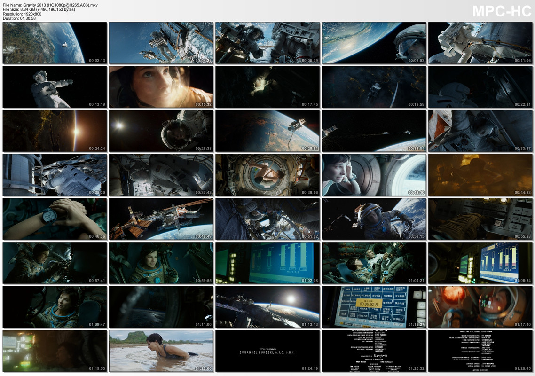
Task: Click the space station frame at 00:28:51
Action: click(267, 131)
